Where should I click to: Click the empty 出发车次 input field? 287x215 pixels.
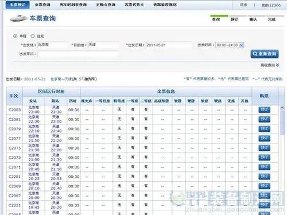tap(78, 54)
